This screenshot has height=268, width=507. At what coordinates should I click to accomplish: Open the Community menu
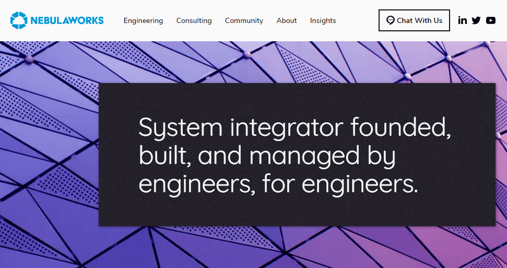coord(244,21)
